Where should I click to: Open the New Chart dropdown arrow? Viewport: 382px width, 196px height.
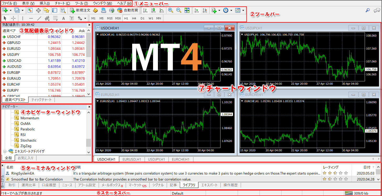pyautogui.click(x=10, y=11)
